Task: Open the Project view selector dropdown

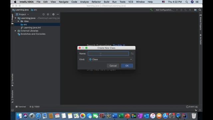Action: (22, 14)
